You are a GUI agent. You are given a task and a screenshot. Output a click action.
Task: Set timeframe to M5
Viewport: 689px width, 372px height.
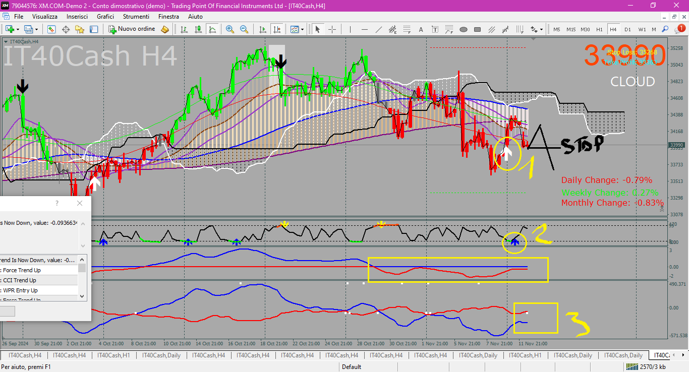(557, 29)
